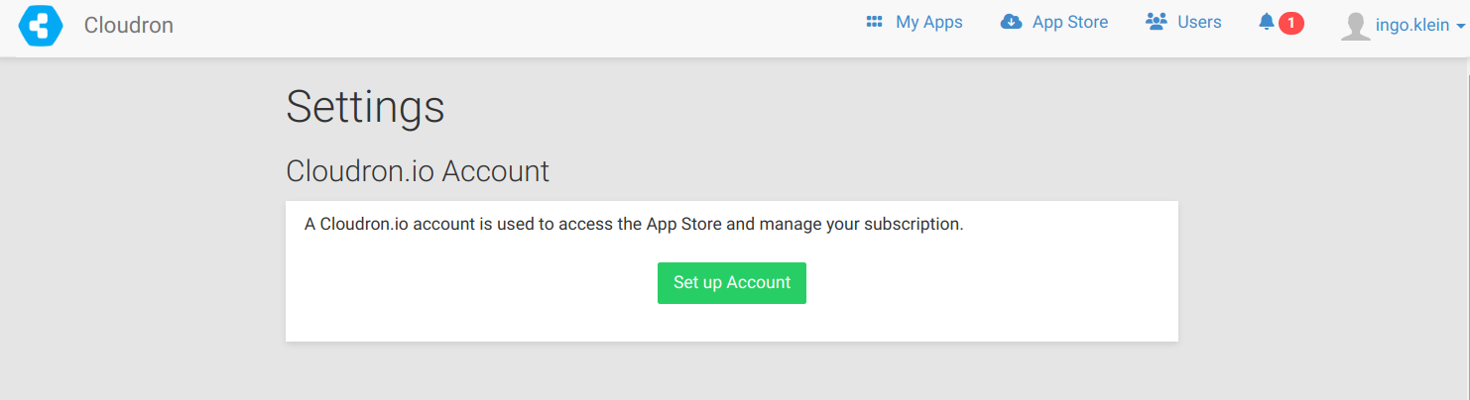Navigate to the Users menu label

pyautogui.click(x=1199, y=22)
